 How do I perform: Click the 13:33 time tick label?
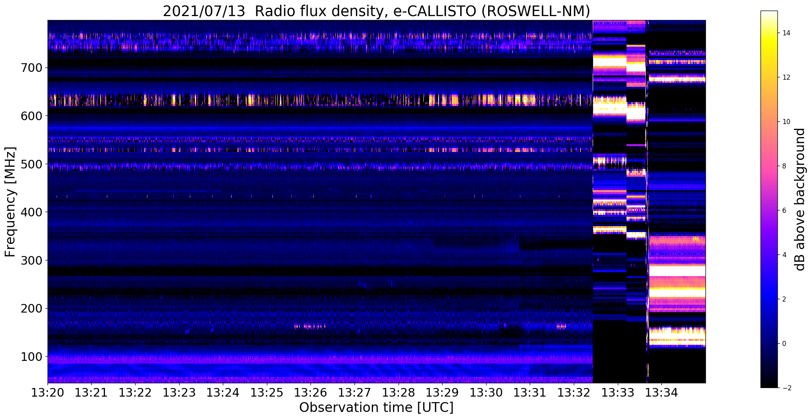click(618, 392)
